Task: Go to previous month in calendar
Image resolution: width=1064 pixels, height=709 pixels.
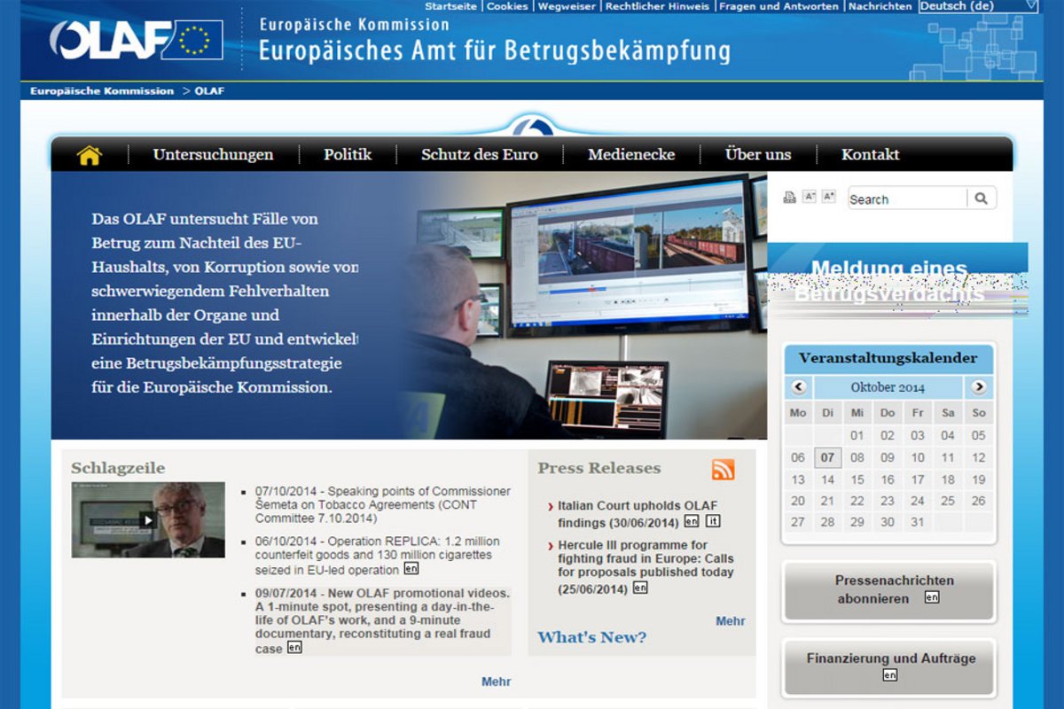Action: (798, 387)
